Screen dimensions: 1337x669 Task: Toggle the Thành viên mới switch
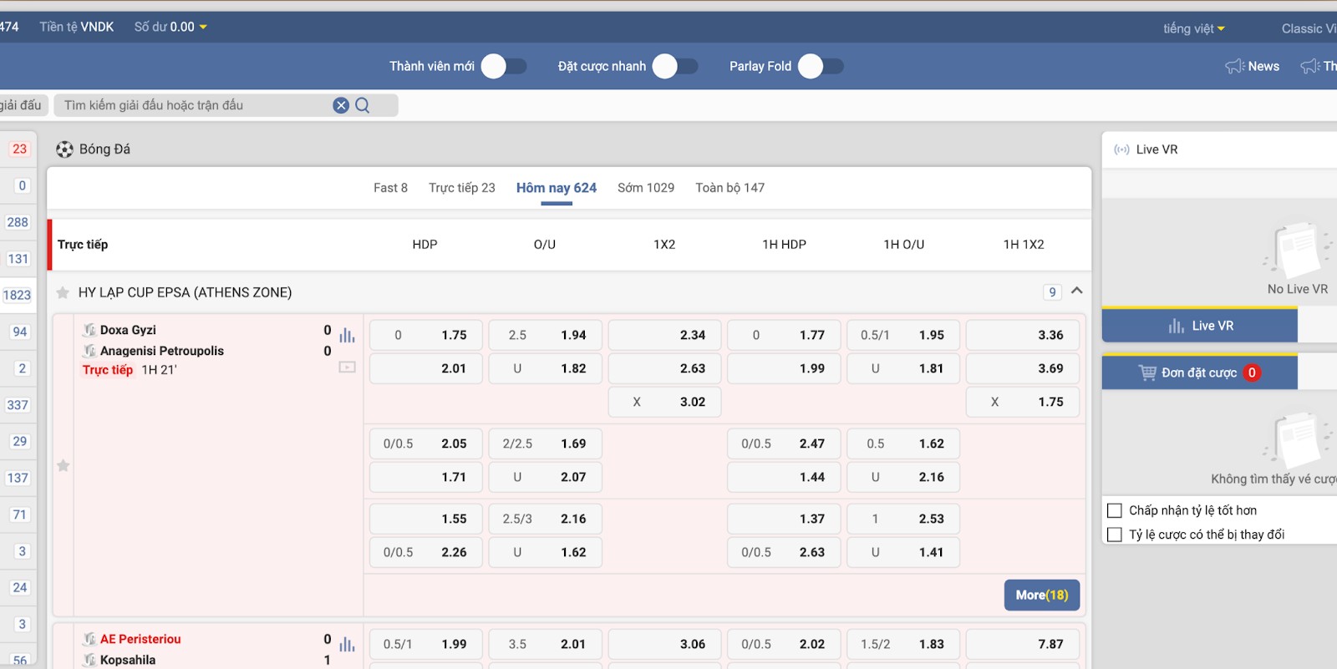(x=505, y=66)
